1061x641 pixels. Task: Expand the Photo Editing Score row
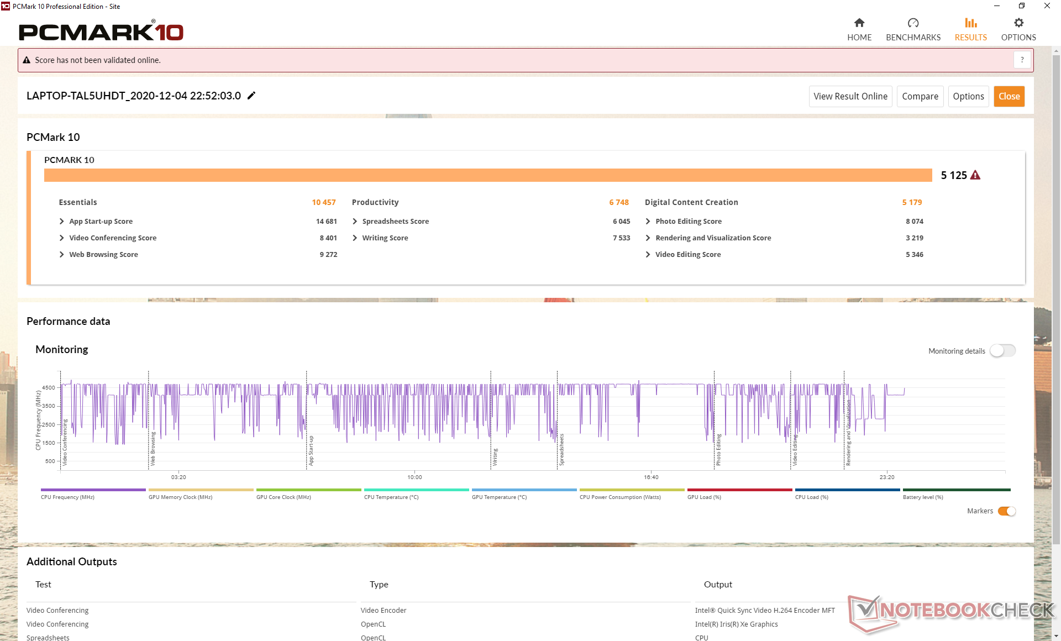point(648,221)
